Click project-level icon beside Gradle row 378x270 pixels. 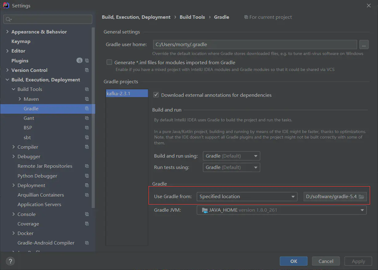pyautogui.click(x=87, y=108)
